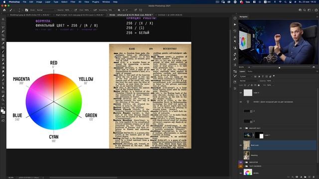
Task: Toggle layer filtering on/off switch
Action: (x=274, y=76)
